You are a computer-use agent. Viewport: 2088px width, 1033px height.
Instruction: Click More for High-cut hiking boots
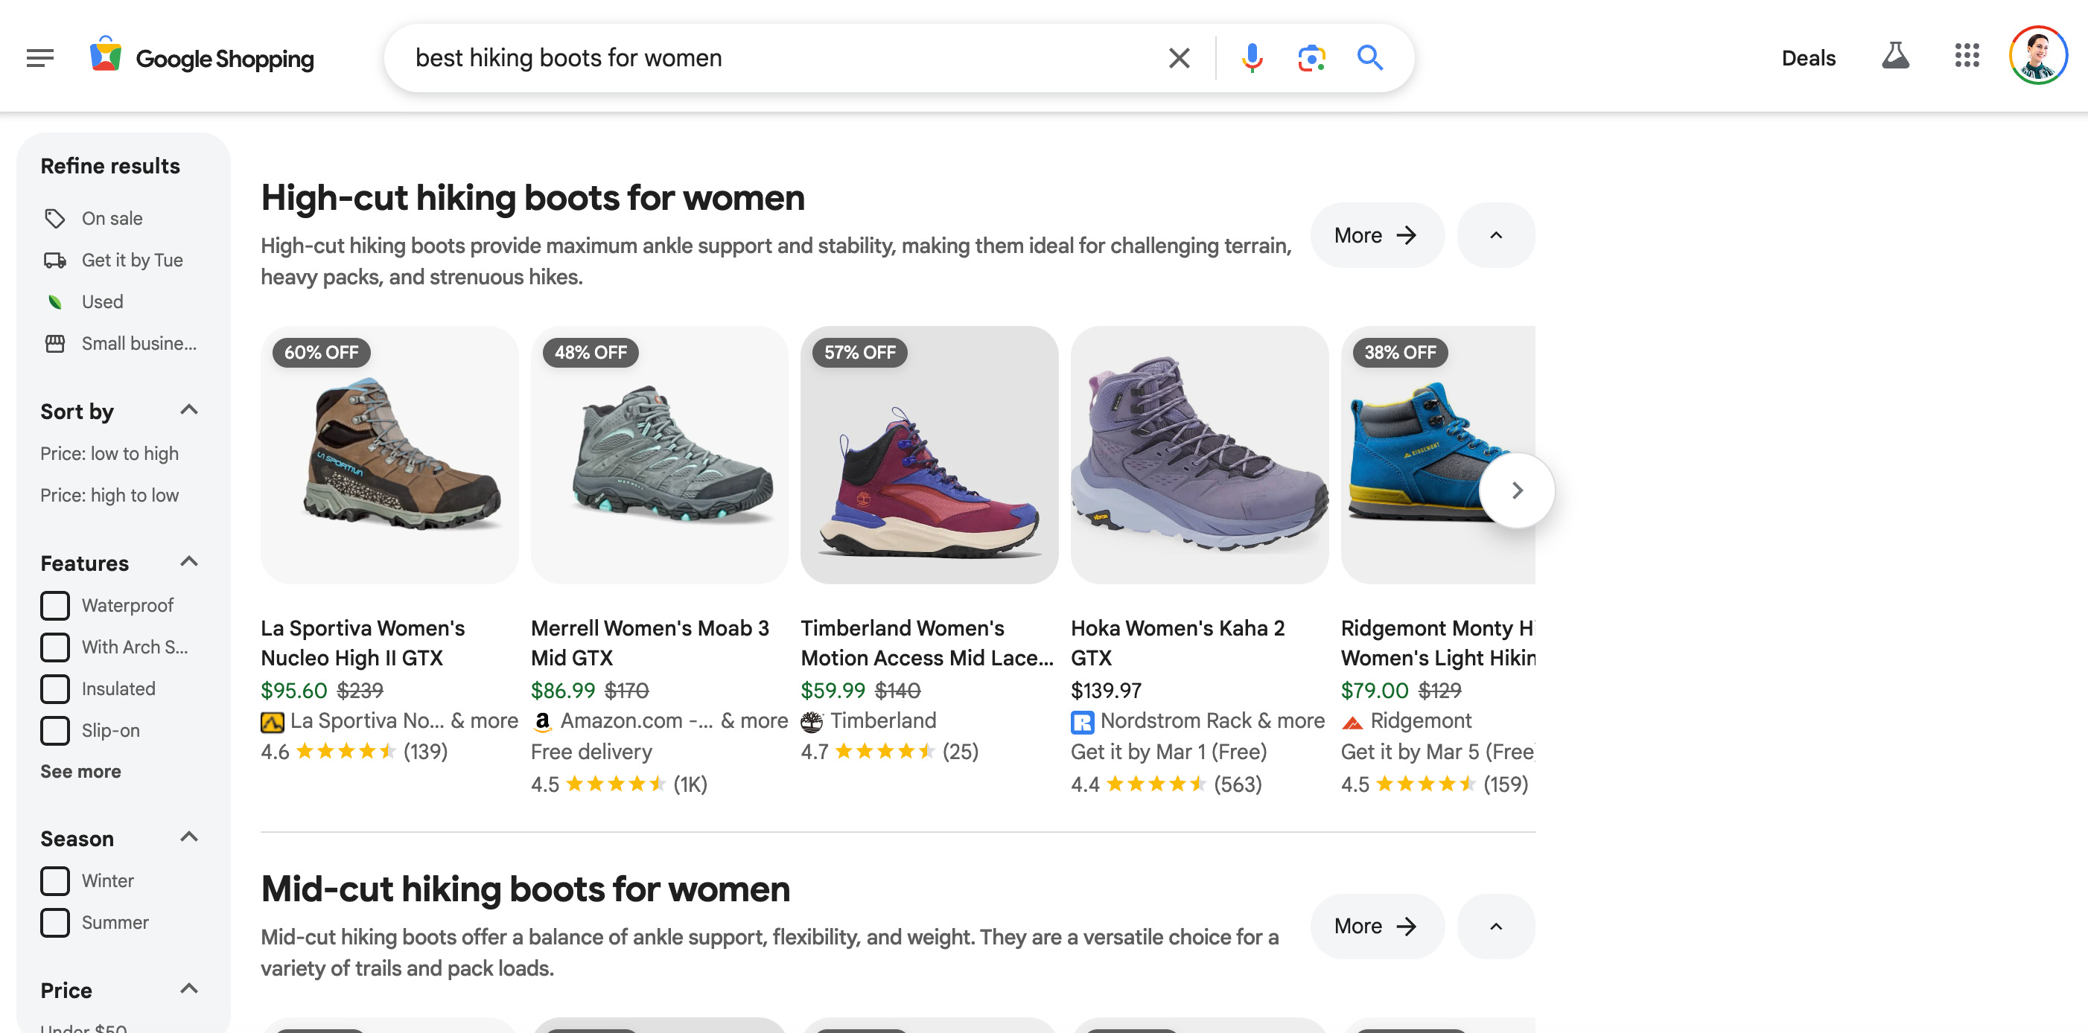click(x=1376, y=235)
